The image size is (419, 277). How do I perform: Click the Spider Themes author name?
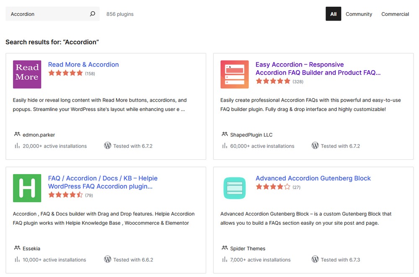[x=248, y=249]
